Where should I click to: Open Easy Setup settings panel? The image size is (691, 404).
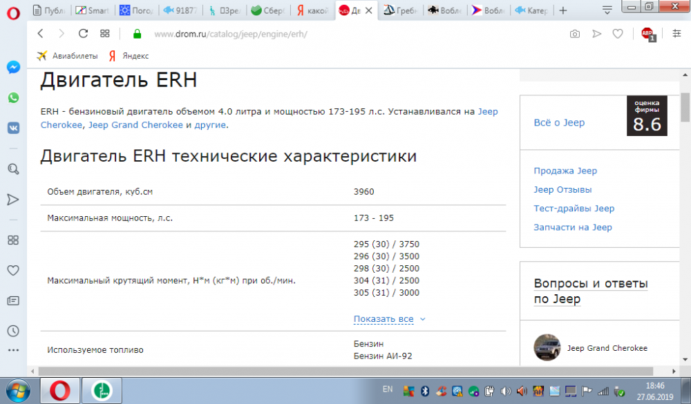pos(676,34)
